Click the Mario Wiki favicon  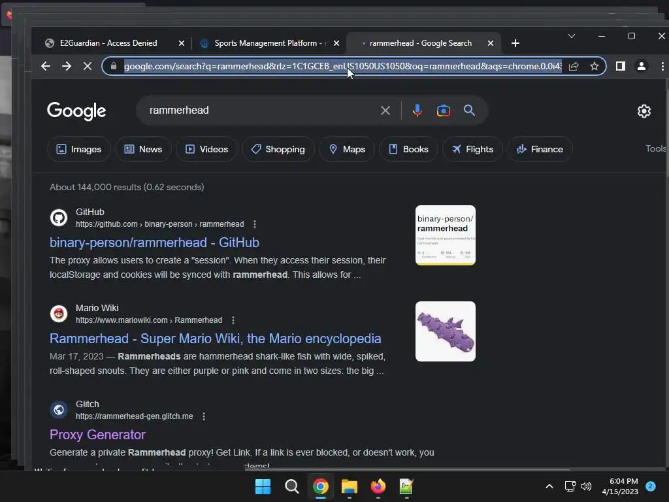pos(59,314)
